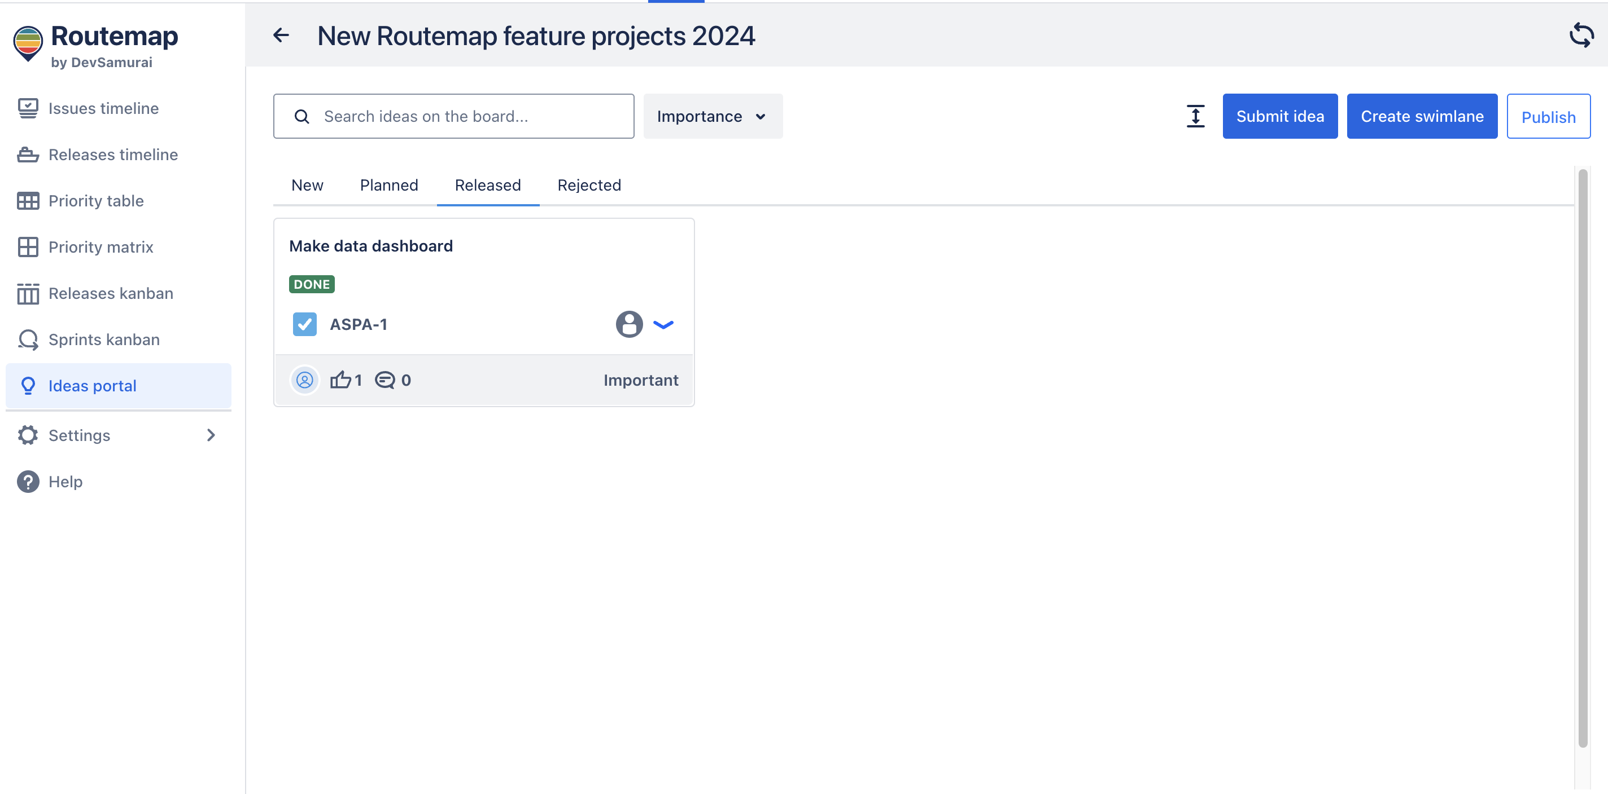The width and height of the screenshot is (1608, 794).
Task: Click the Publish button
Action: [1548, 117]
